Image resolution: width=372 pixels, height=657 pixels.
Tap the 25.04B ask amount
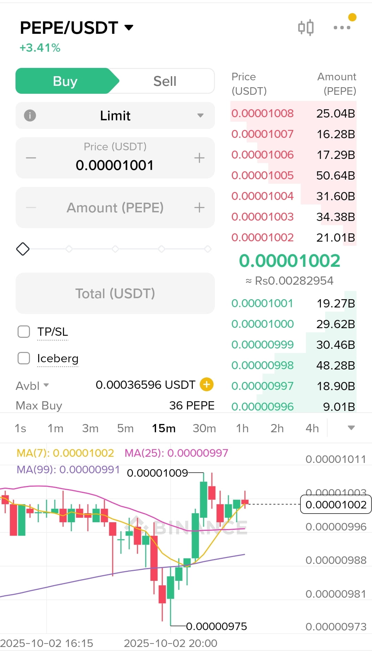pyautogui.click(x=335, y=113)
